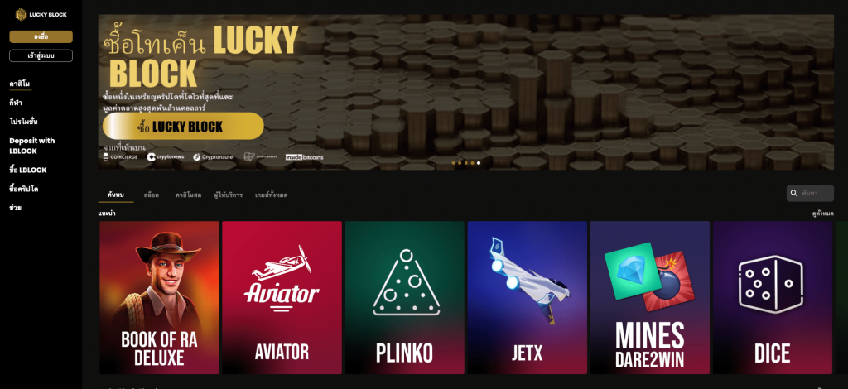The width and height of the screenshot is (848, 389).
Task: Click the เข้าสู่ระบบ login button
Action: (41, 55)
